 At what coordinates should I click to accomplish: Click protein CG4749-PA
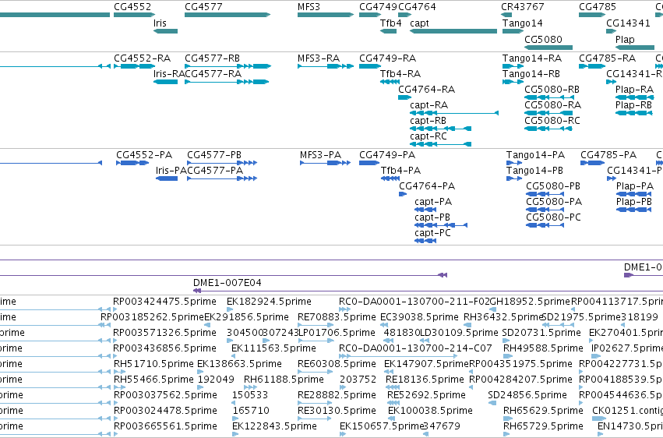point(369,163)
